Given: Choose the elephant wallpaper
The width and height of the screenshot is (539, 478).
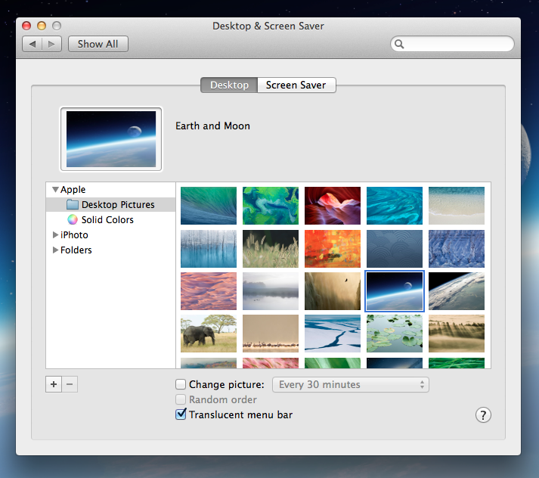Looking at the screenshot, I should 209,334.
